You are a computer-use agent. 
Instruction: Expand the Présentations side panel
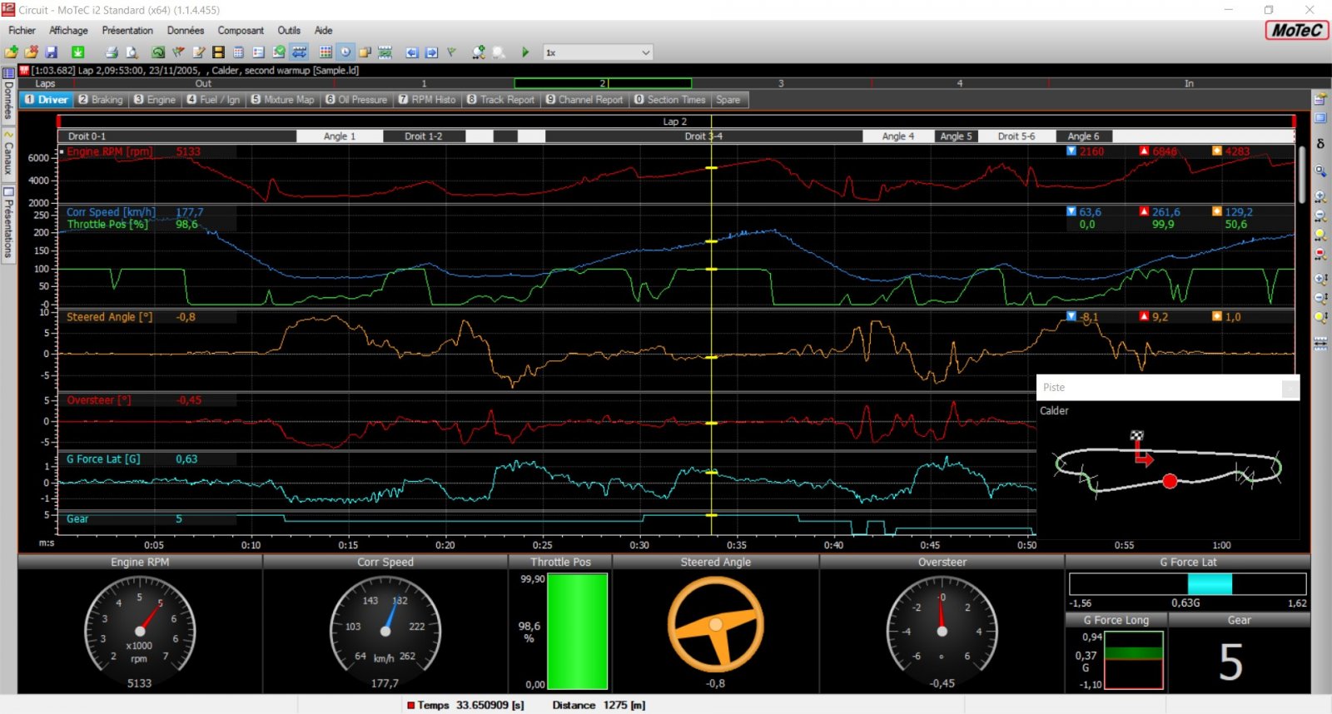click(x=8, y=223)
